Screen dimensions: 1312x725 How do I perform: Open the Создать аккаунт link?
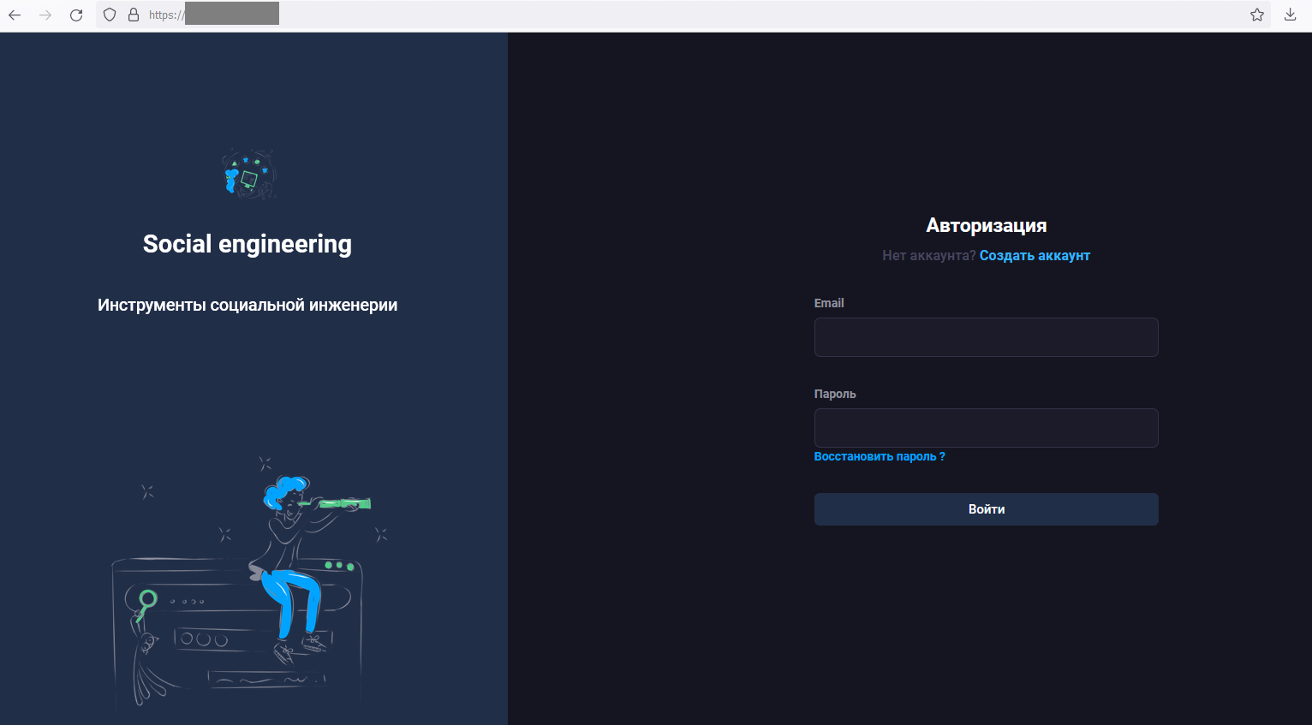[1035, 256]
